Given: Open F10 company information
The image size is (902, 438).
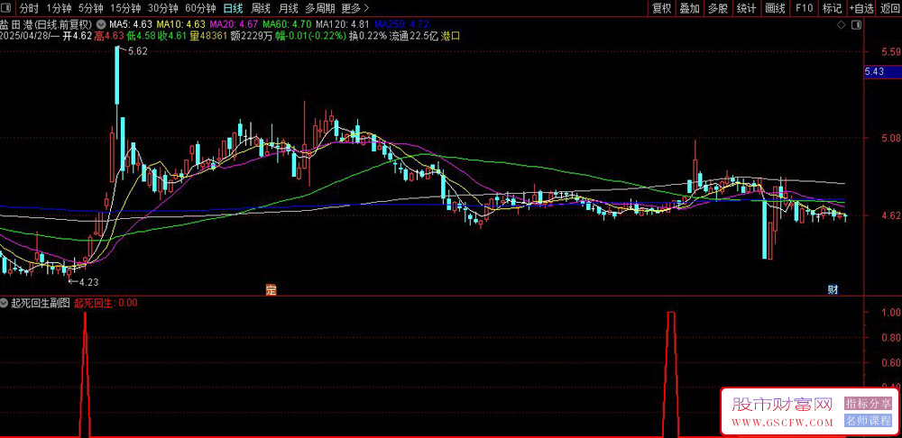Looking at the screenshot, I should pos(804,8).
